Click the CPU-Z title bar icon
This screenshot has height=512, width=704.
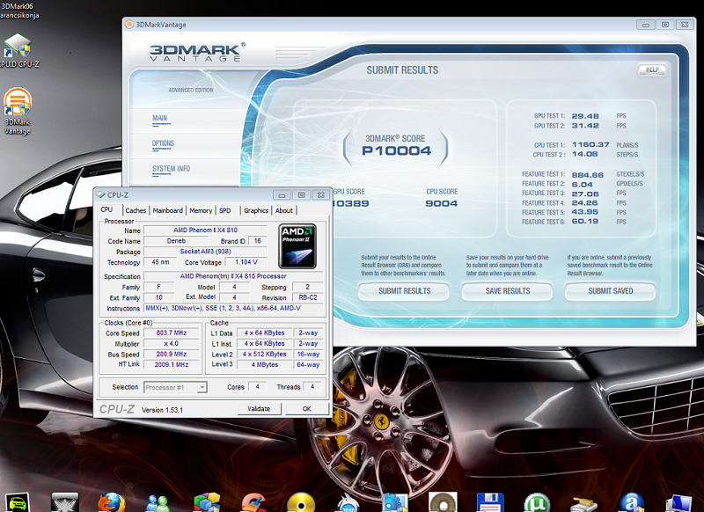[100, 194]
